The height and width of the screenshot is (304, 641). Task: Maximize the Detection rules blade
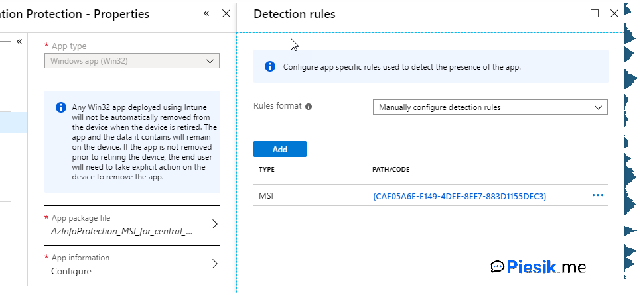[595, 13]
